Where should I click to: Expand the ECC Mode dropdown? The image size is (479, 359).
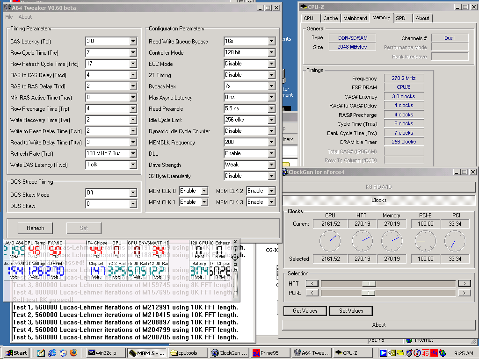[272, 64]
